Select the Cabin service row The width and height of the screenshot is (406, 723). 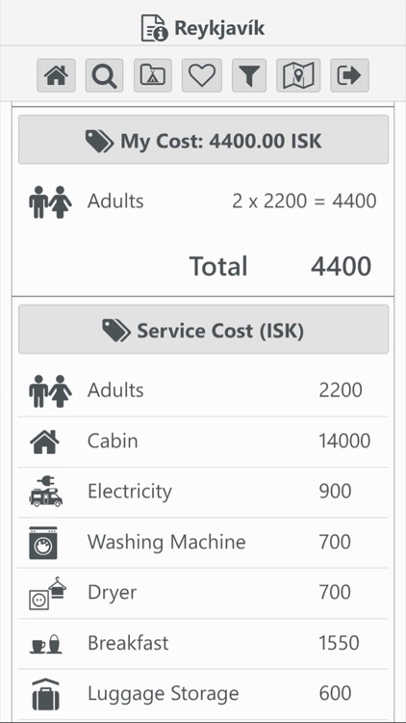203,442
